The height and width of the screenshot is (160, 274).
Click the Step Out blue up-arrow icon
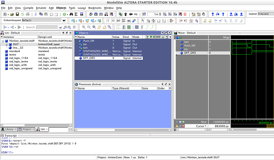pyautogui.click(x=223, y=14)
